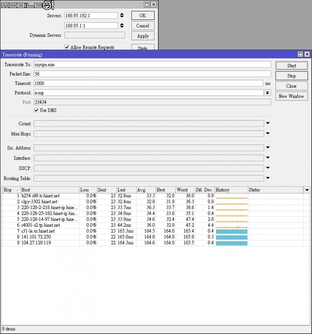Click the Traceroute To input field
This screenshot has width=312, height=334.
point(153,64)
